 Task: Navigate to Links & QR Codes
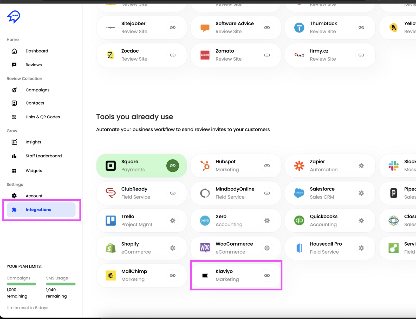[43, 117]
